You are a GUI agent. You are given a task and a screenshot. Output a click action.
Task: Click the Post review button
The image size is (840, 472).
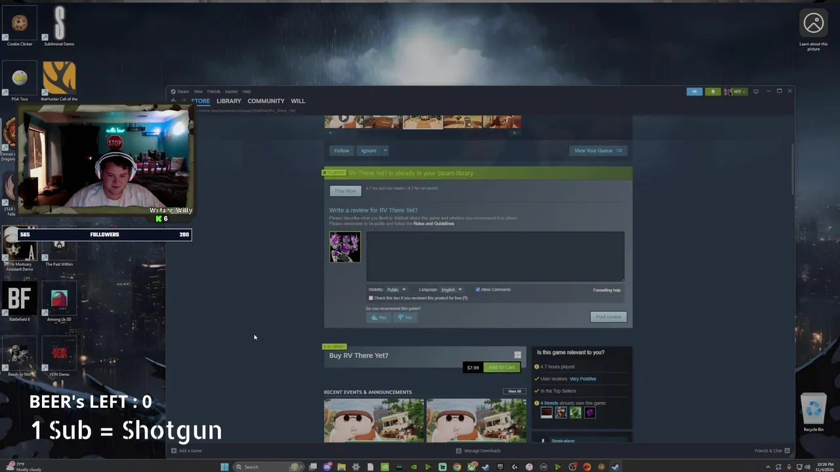(608, 317)
